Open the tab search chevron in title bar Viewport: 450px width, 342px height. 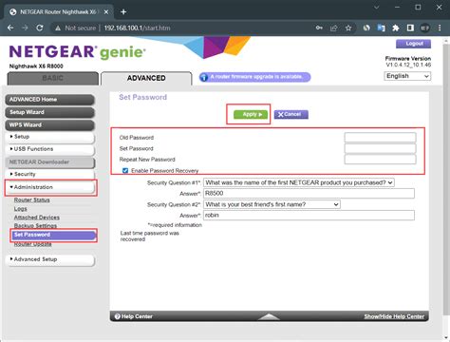(376, 8)
